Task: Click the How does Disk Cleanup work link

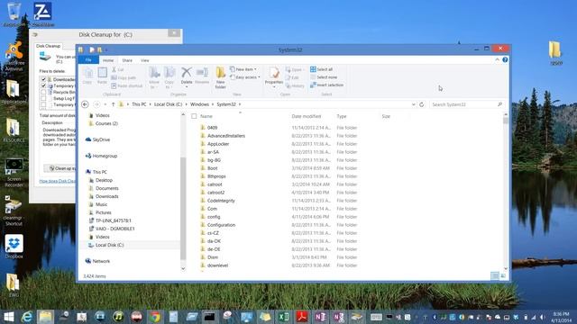Action: (58, 181)
